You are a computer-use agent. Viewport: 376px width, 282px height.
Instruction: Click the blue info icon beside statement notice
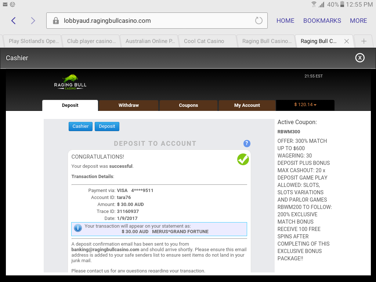point(78,228)
